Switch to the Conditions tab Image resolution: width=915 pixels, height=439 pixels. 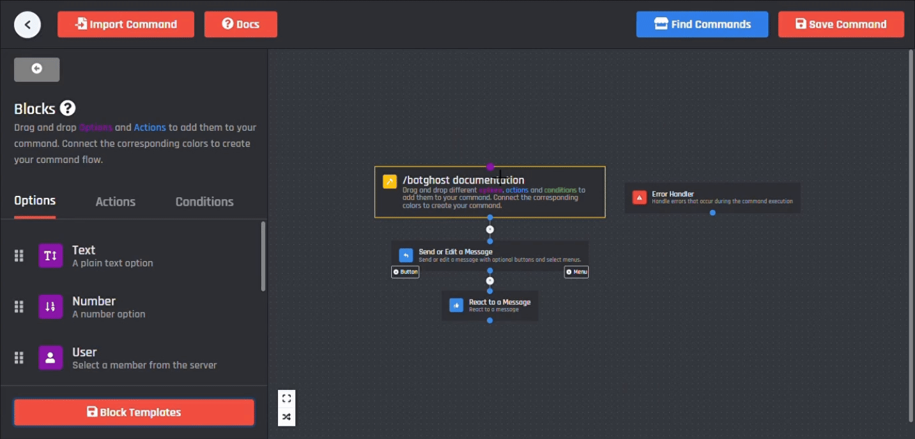pos(204,202)
